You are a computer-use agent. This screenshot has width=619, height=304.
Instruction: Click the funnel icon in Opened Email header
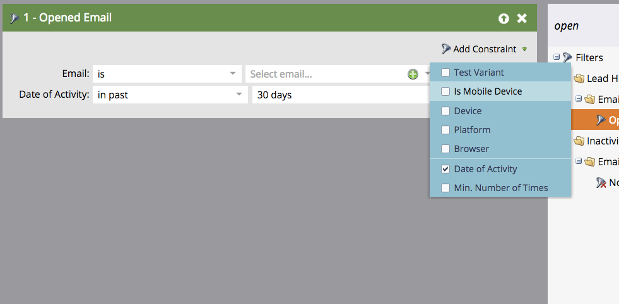(15, 18)
